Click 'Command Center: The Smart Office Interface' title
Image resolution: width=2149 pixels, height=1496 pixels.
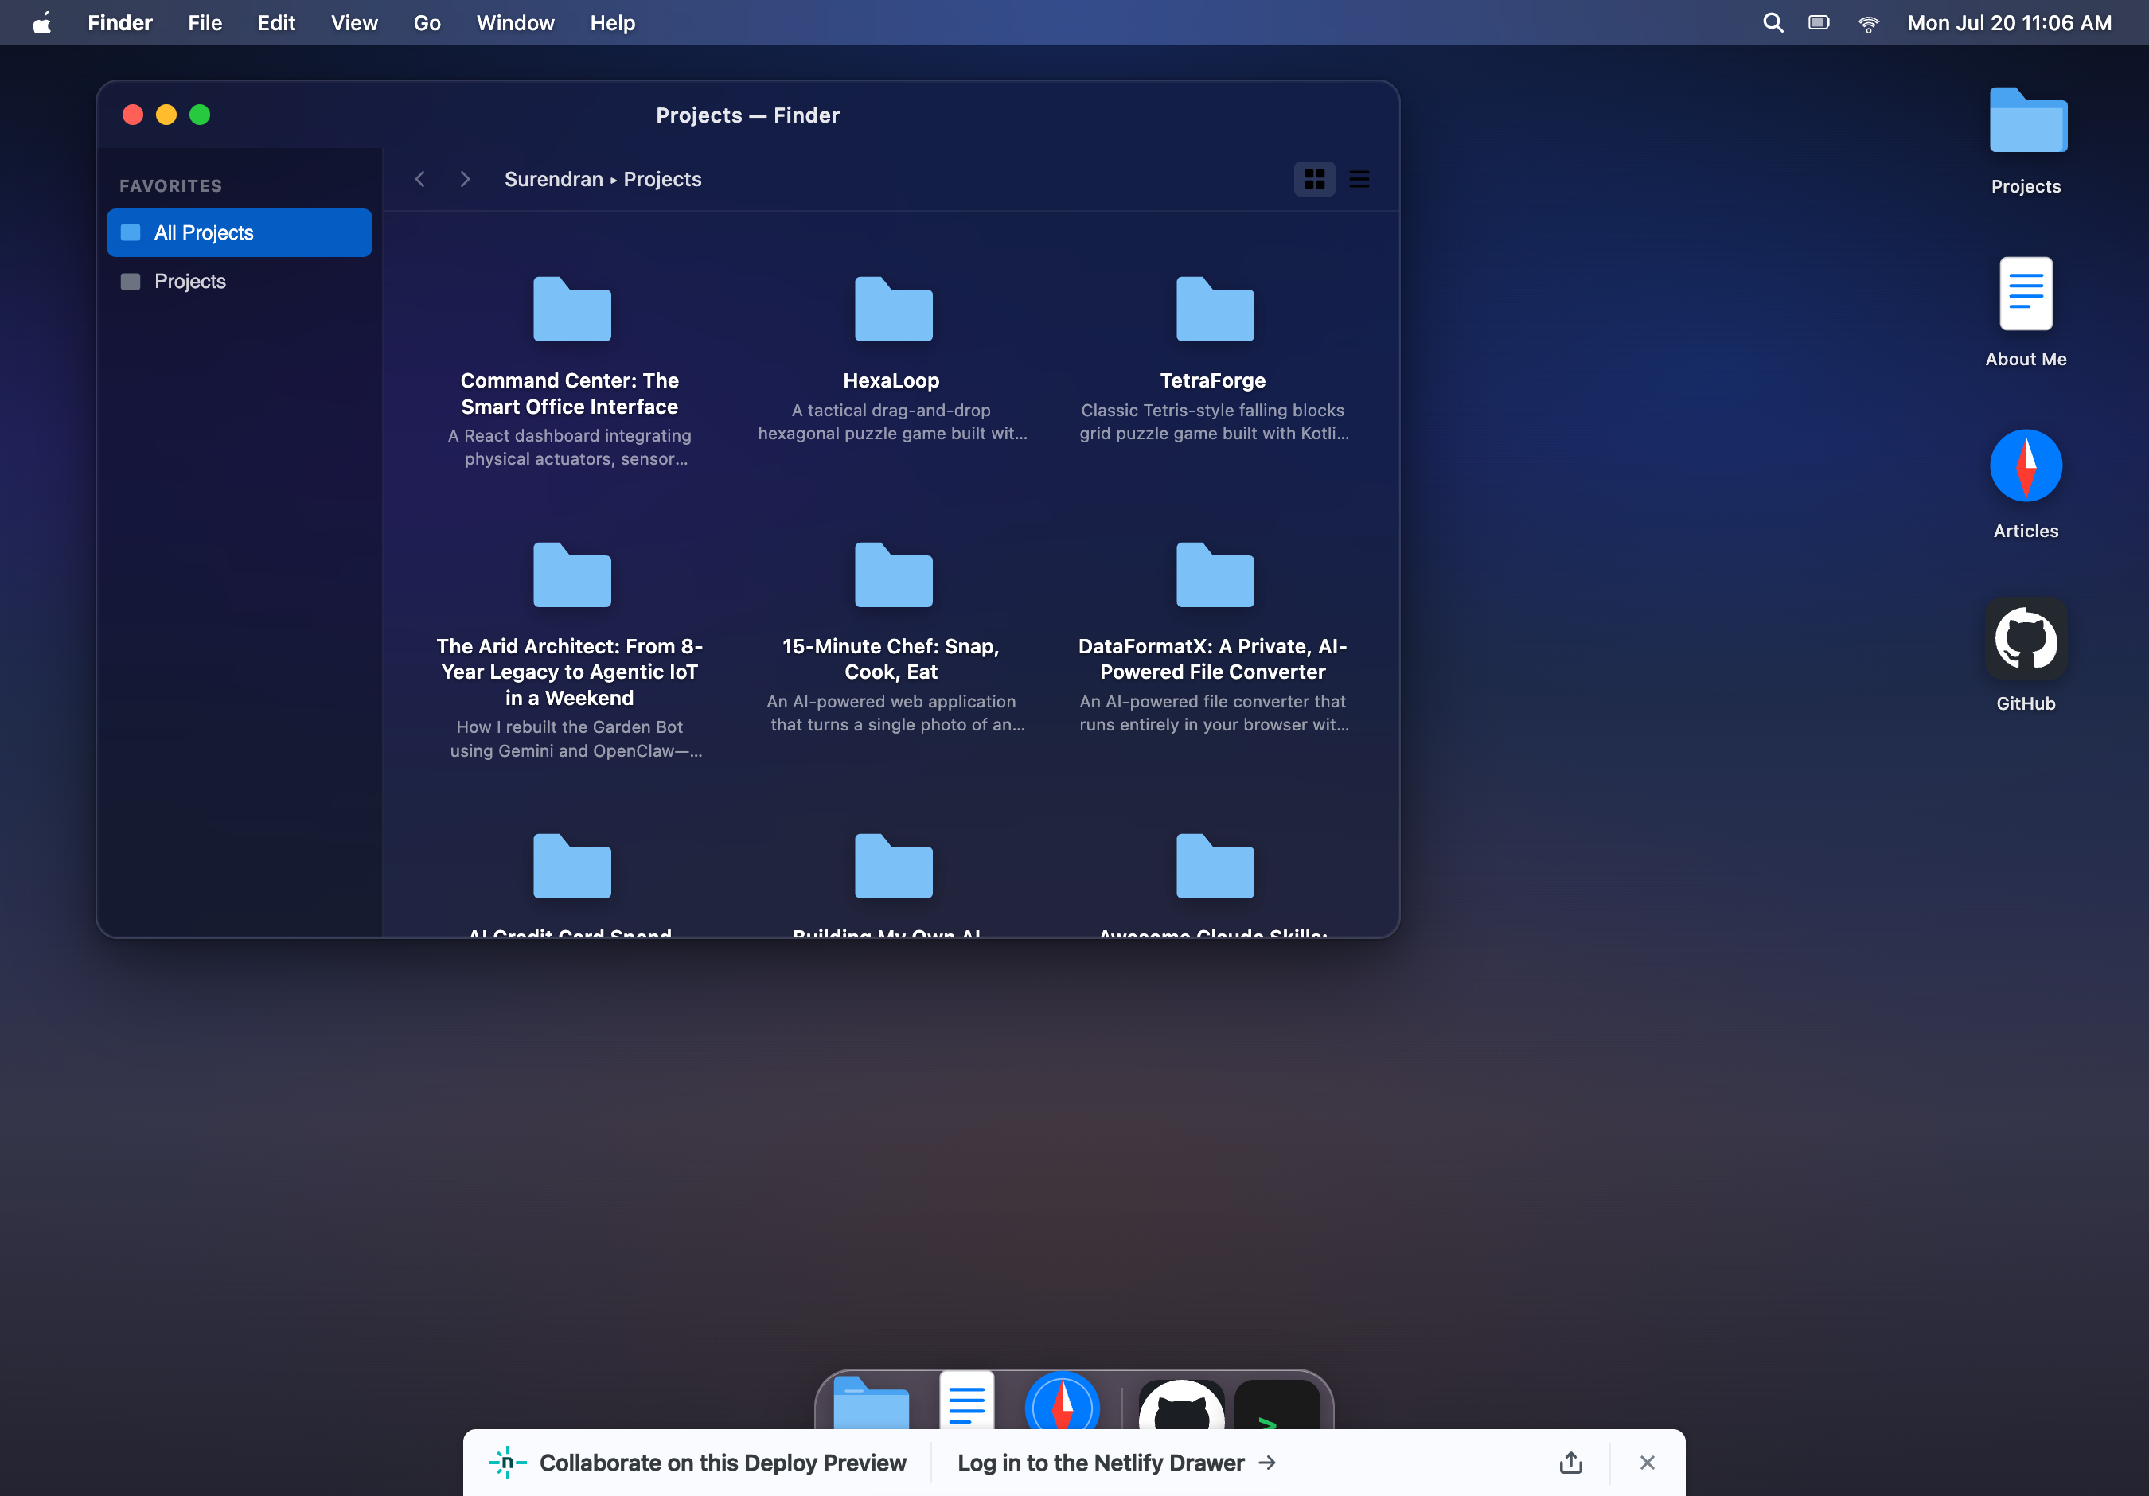[x=570, y=394]
